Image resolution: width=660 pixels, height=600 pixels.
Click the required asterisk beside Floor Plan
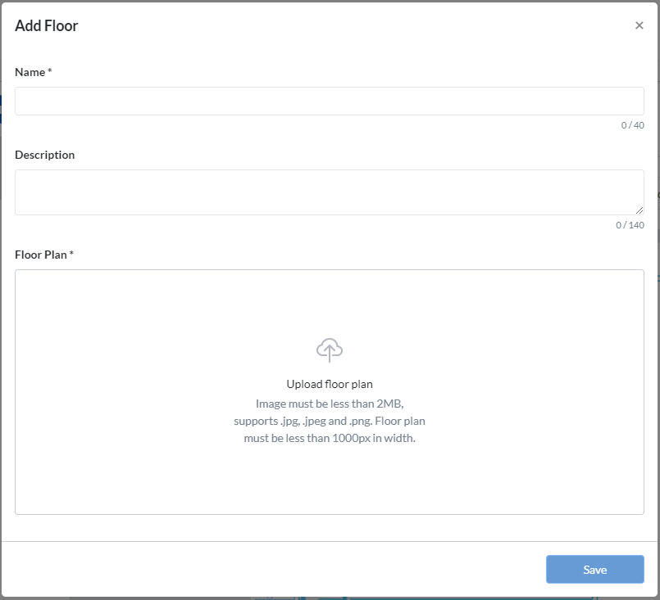pyautogui.click(x=71, y=255)
